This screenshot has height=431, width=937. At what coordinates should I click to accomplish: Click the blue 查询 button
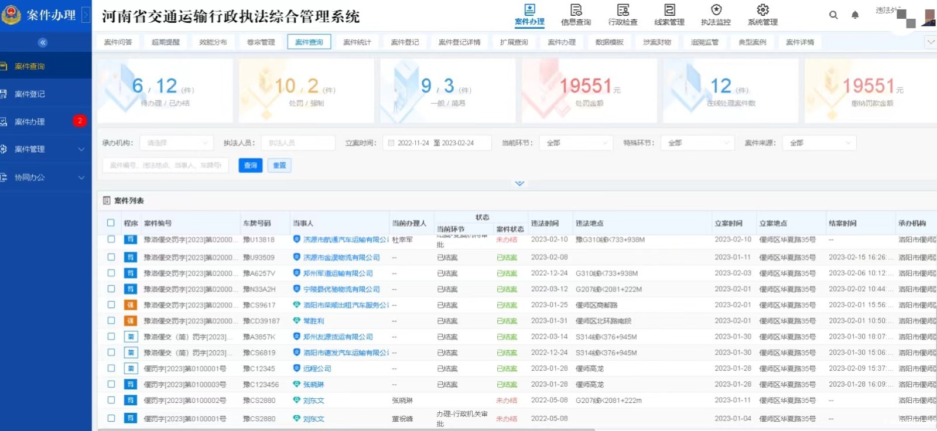pyautogui.click(x=250, y=166)
